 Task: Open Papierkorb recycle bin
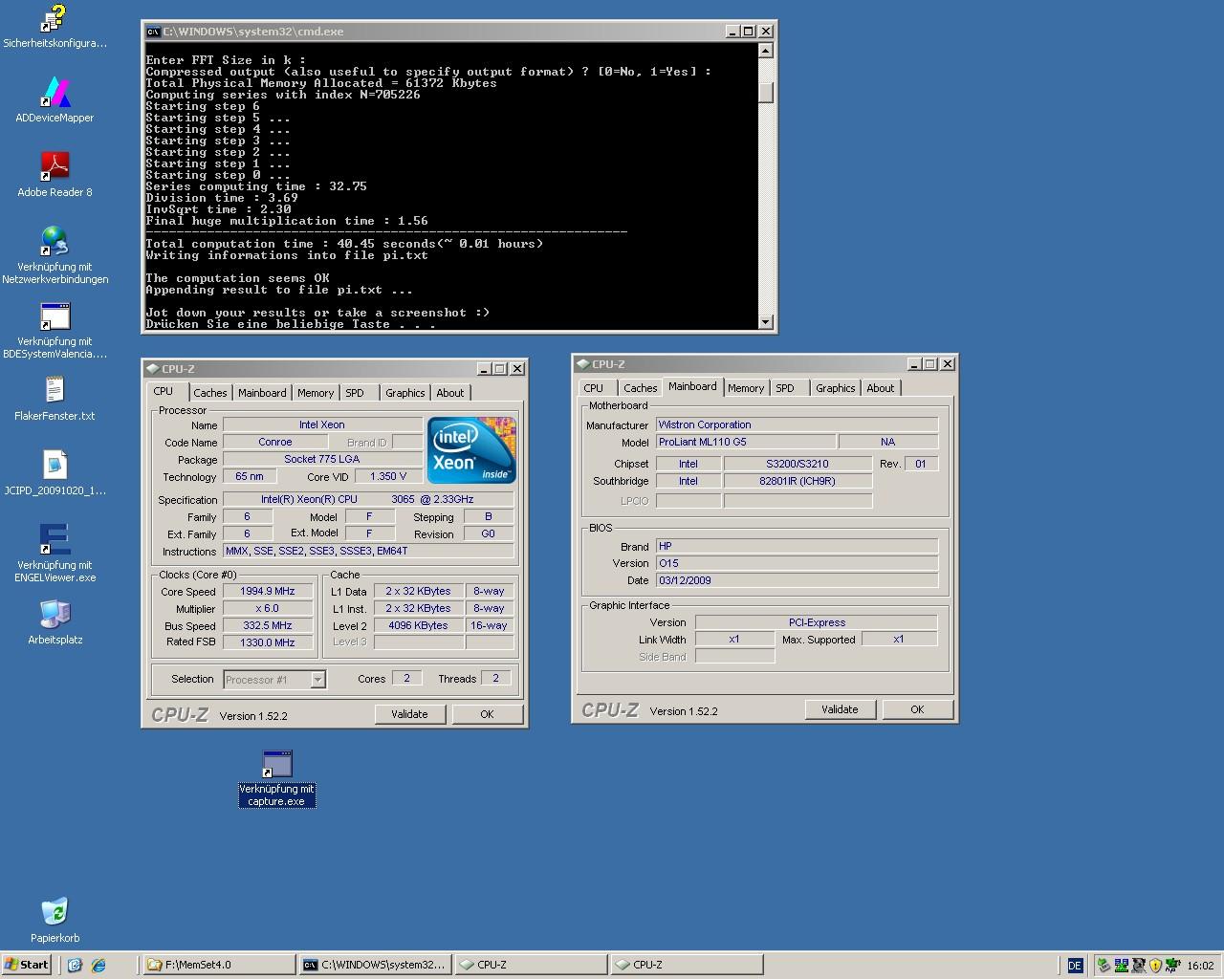tap(55, 912)
